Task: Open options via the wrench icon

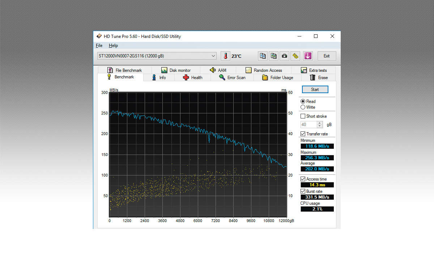Action: click(x=295, y=56)
